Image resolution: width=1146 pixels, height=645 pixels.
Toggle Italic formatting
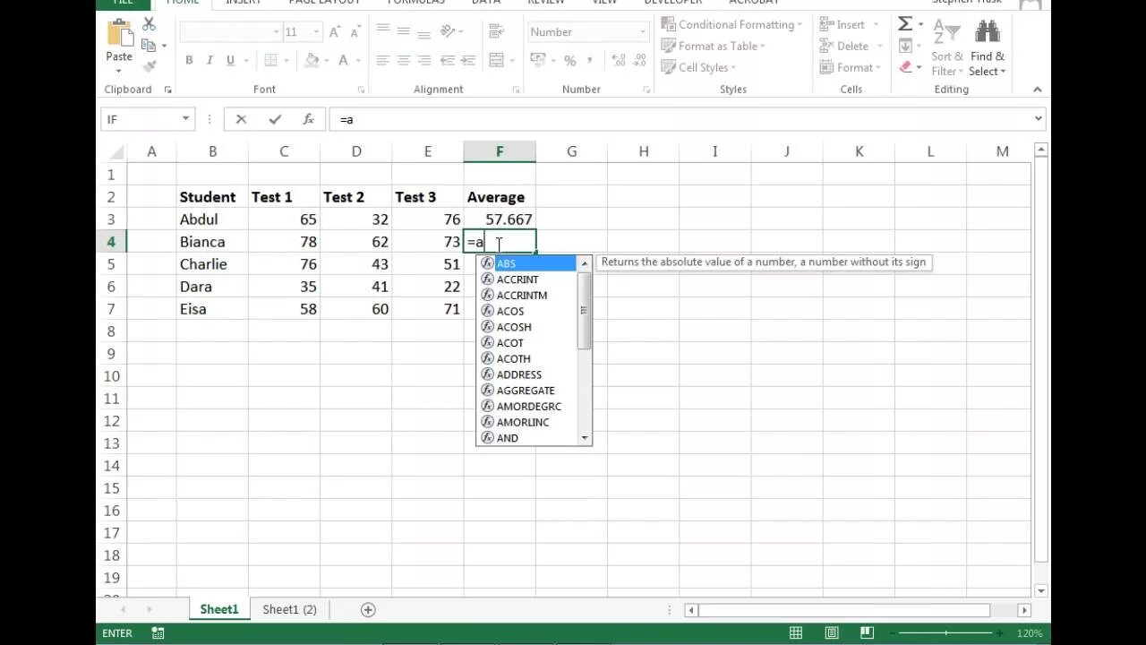(210, 61)
